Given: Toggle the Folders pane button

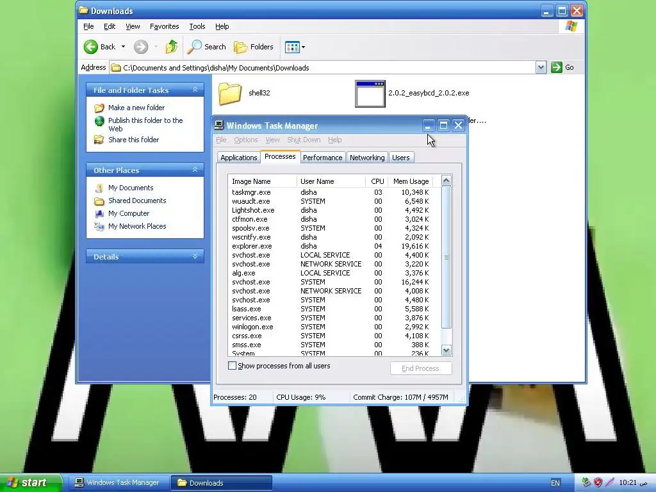Looking at the screenshot, I should coord(254,47).
